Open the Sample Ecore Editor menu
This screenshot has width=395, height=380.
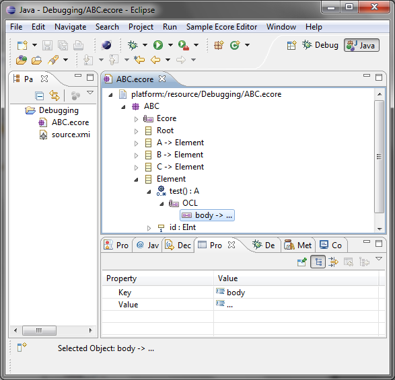click(x=221, y=27)
